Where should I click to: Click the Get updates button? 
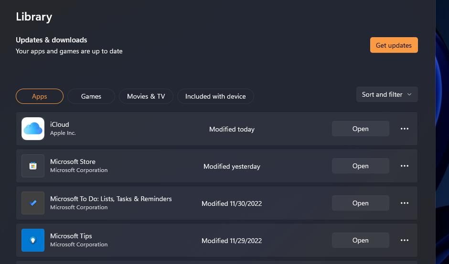394,45
